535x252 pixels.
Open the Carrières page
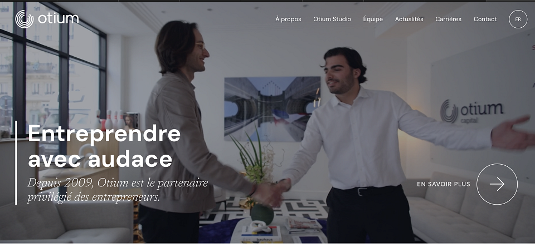[x=448, y=19]
